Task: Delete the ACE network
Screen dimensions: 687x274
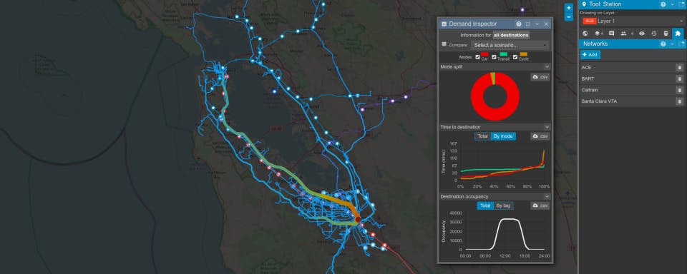Action: [679, 67]
